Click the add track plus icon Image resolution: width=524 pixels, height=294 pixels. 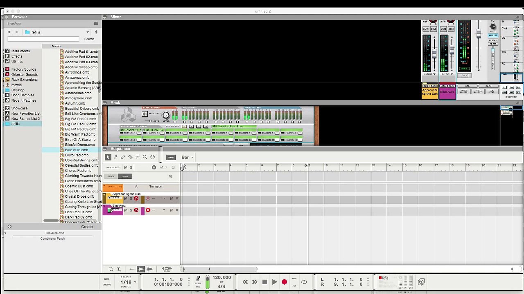coord(154,167)
